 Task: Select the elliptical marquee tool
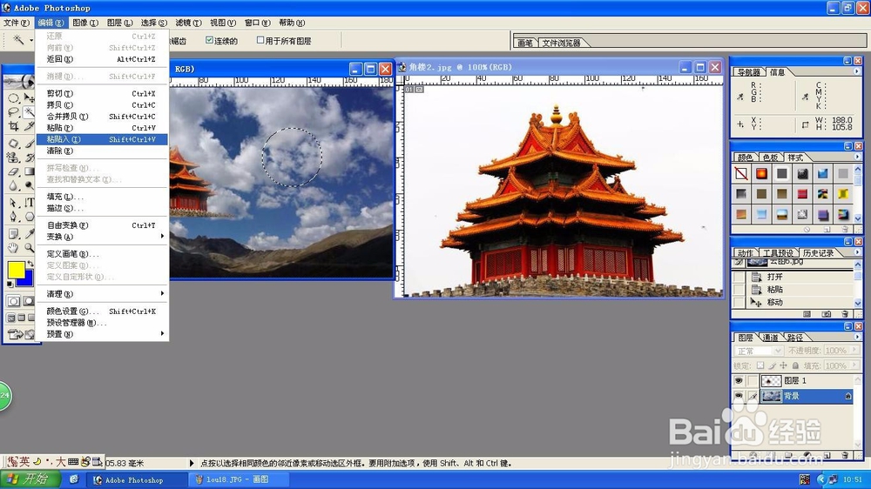point(13,98)
